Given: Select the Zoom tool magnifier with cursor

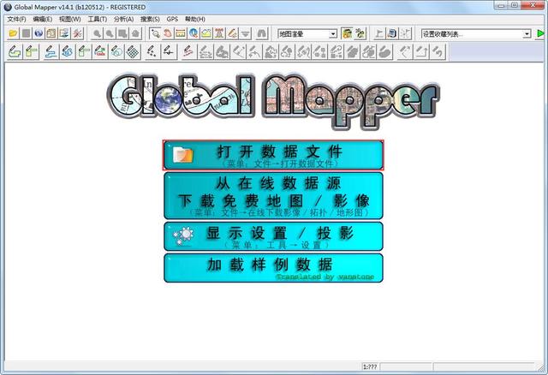Looking at the screenshot, I should click(x=155, y=33).
